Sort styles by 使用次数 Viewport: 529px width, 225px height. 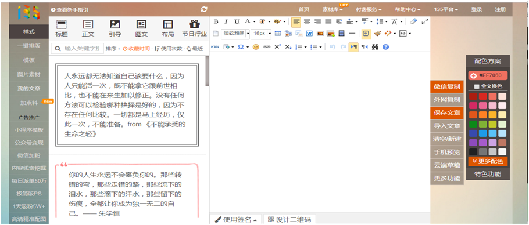pos(168,49)
